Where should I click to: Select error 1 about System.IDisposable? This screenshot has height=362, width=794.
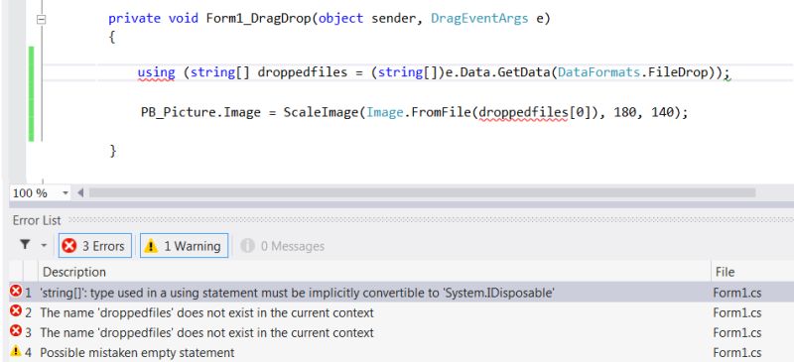coord(401,293)
